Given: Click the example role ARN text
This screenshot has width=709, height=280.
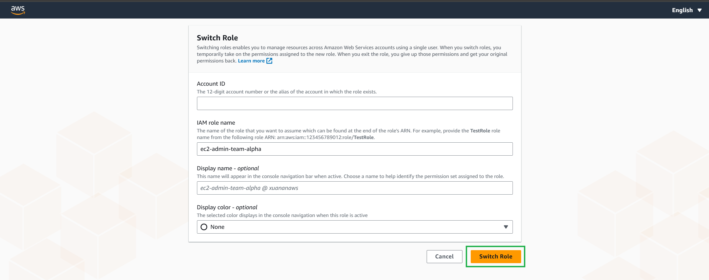Looking at the screenshot, I should (x=325, y=137).
